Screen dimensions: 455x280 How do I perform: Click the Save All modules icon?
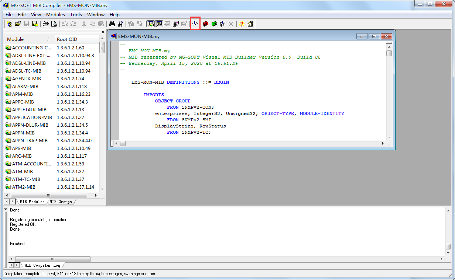click(x=34, y=24)
